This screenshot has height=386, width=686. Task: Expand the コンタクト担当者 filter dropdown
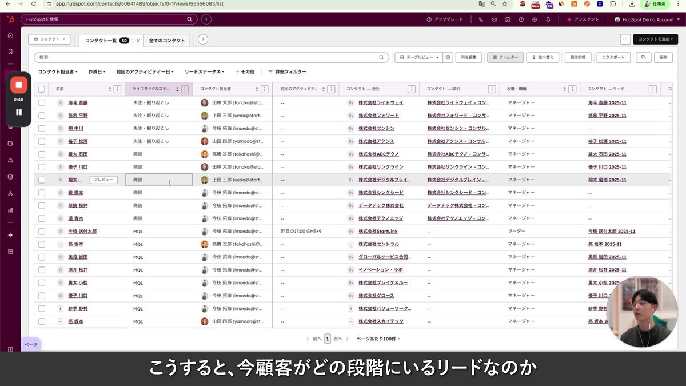click(x=56, y=71)
